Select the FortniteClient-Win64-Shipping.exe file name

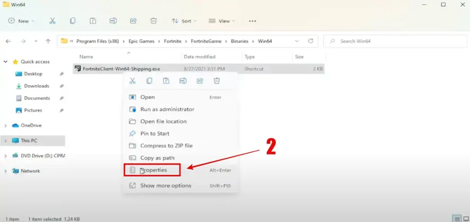tap(121, 68)
